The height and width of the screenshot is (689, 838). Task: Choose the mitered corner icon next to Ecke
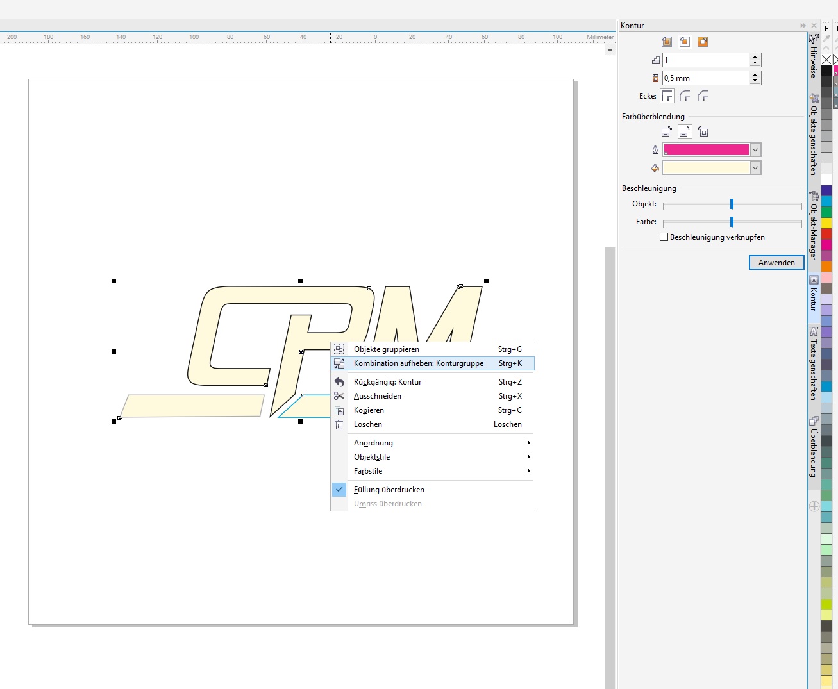(x=667, y=96)
